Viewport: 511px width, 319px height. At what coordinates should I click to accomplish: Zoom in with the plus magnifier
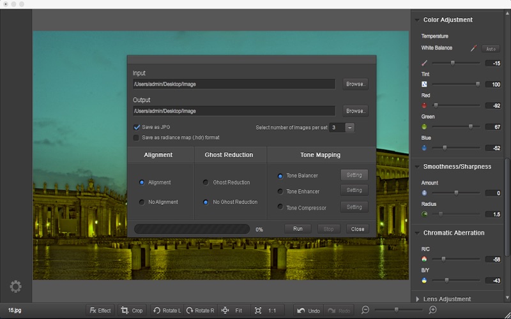tap(433, 309)
